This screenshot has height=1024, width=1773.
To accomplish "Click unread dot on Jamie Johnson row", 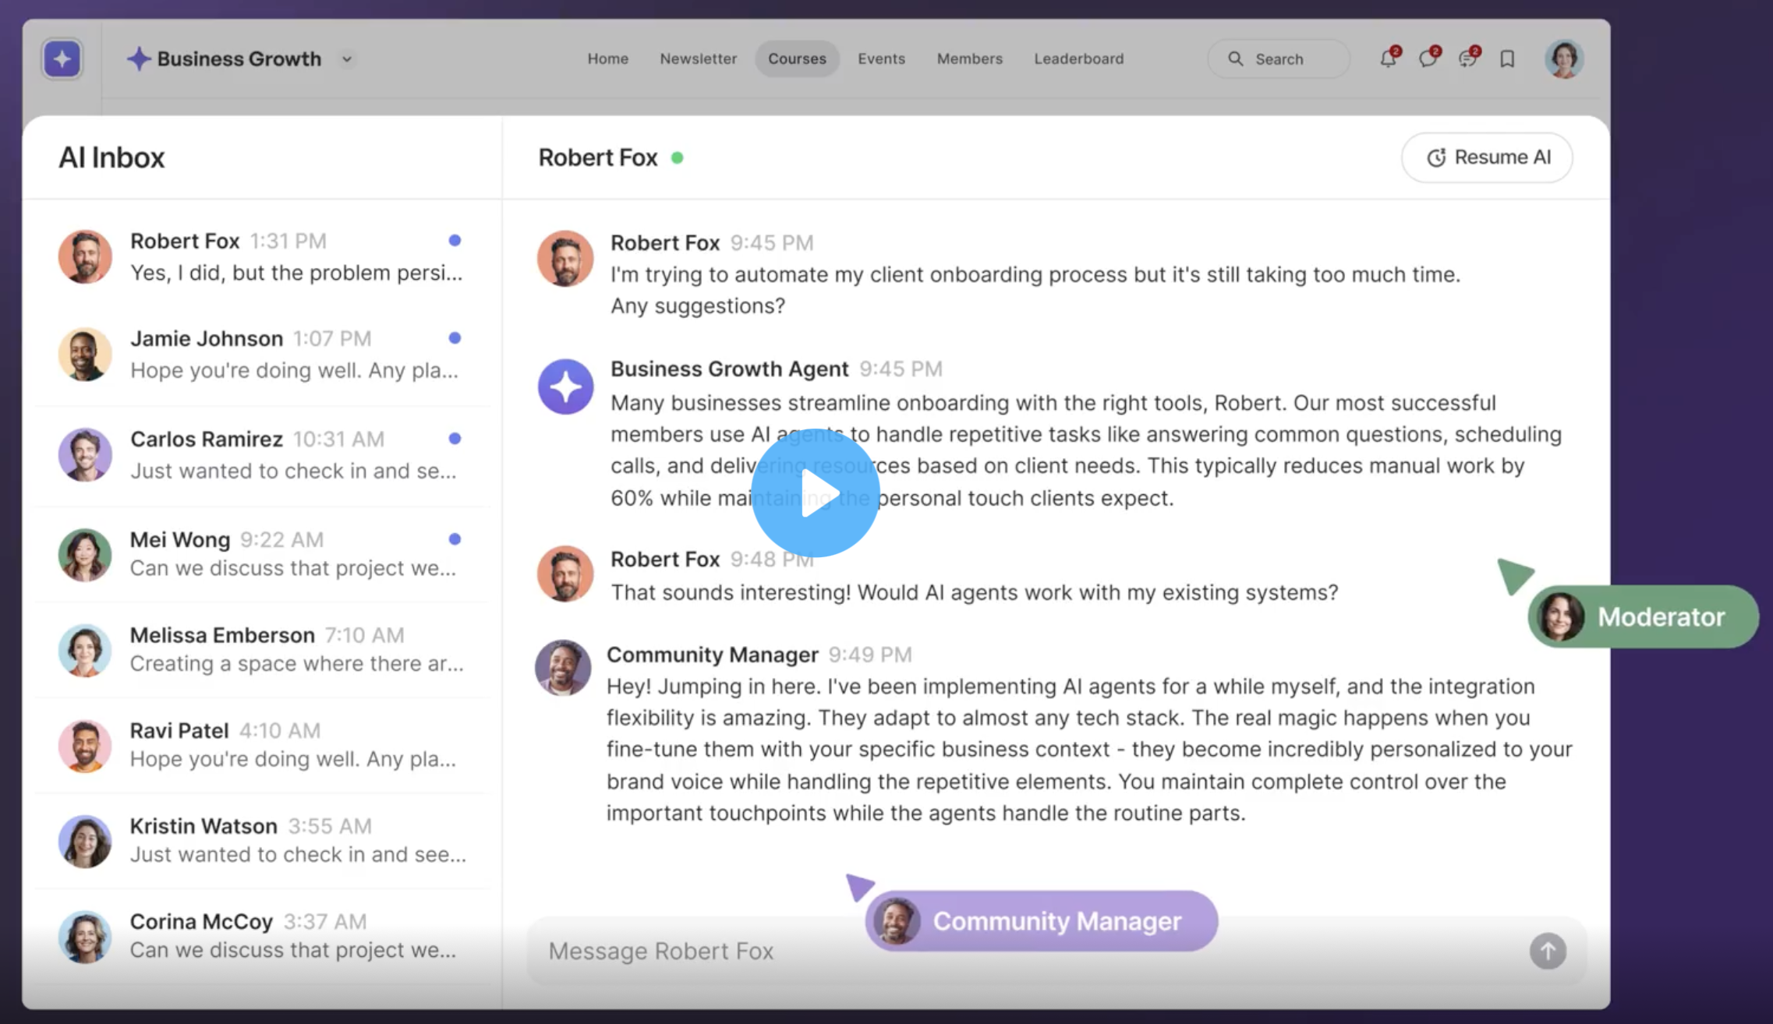I will tap(455, 337).
